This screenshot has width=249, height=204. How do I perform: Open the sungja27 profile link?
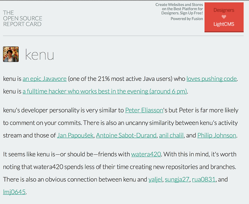[177, 179]
